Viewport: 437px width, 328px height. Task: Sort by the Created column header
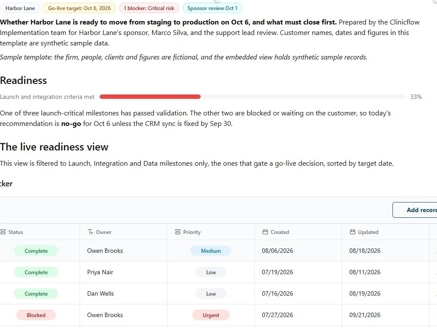point(298,232)
